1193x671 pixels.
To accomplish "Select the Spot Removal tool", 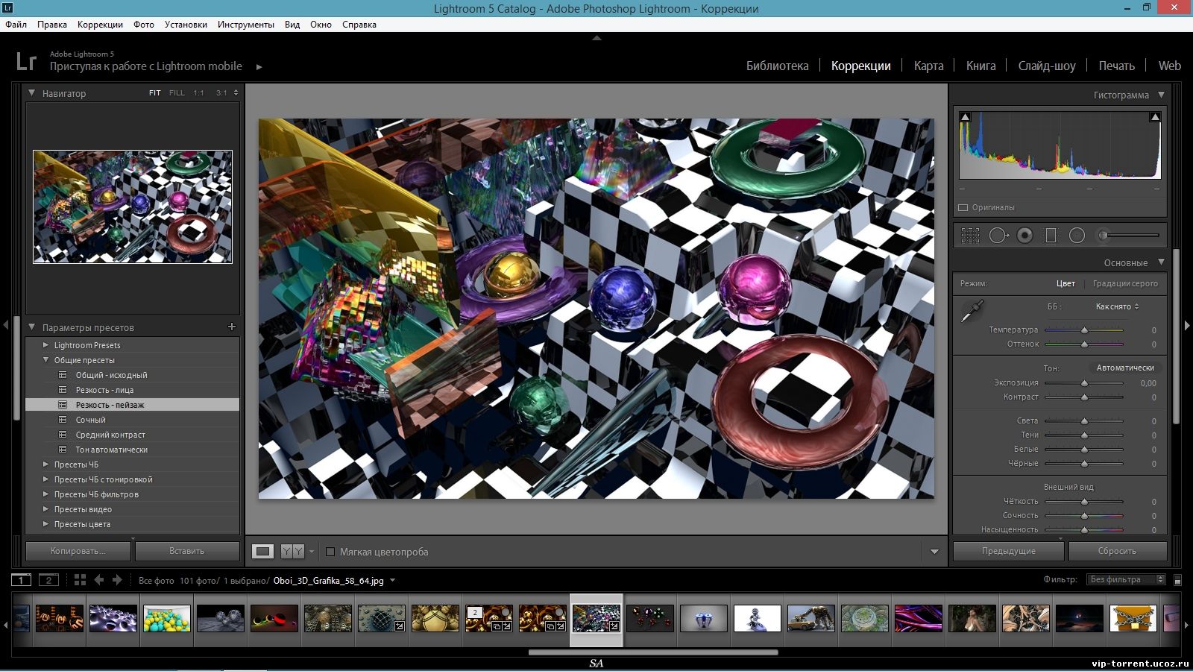I will coord(998,236).
